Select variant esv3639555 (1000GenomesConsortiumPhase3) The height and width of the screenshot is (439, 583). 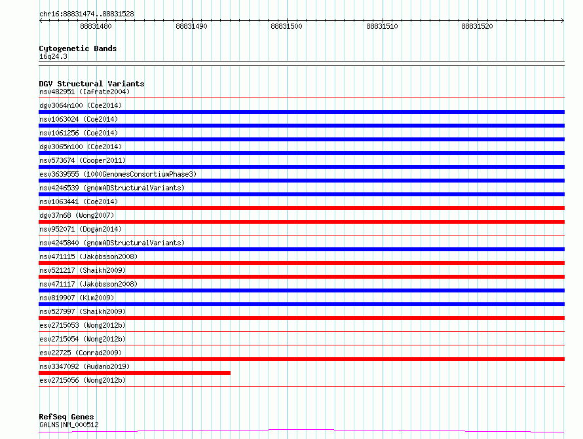118,174
